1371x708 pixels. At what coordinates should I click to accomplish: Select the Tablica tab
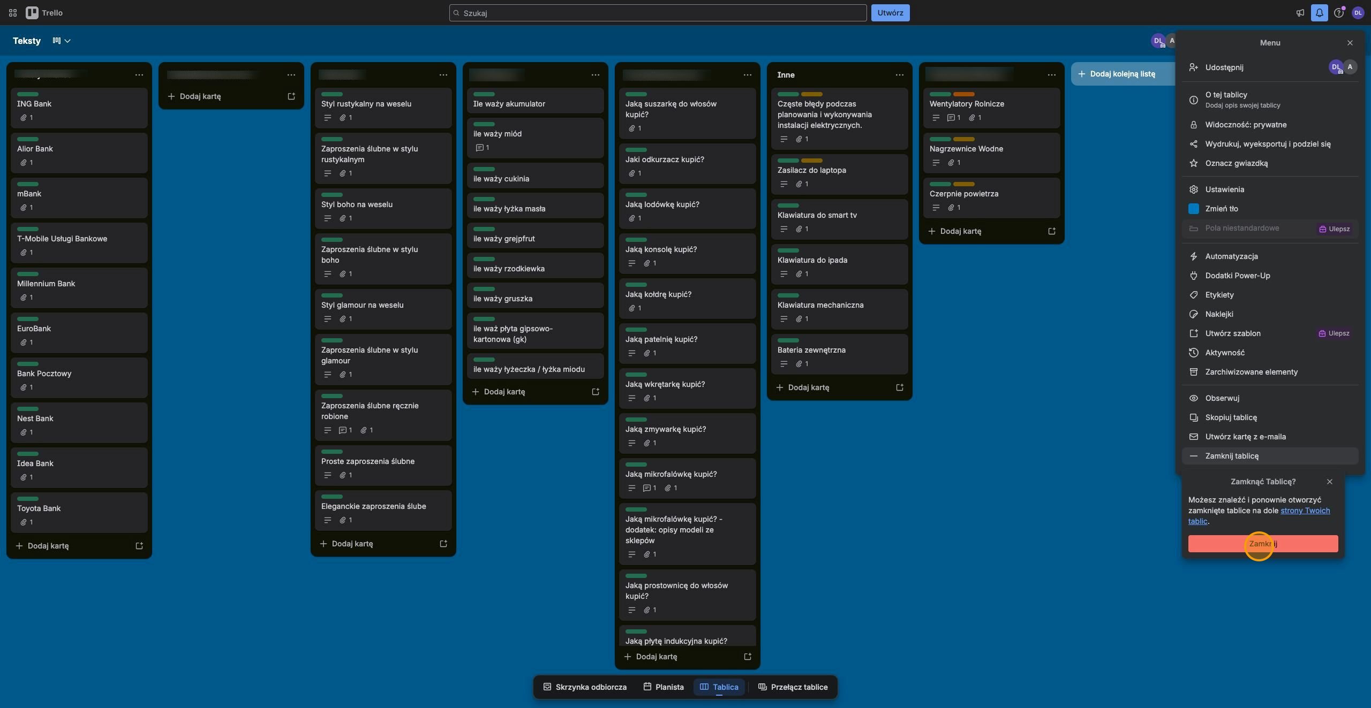pos(719,687)
